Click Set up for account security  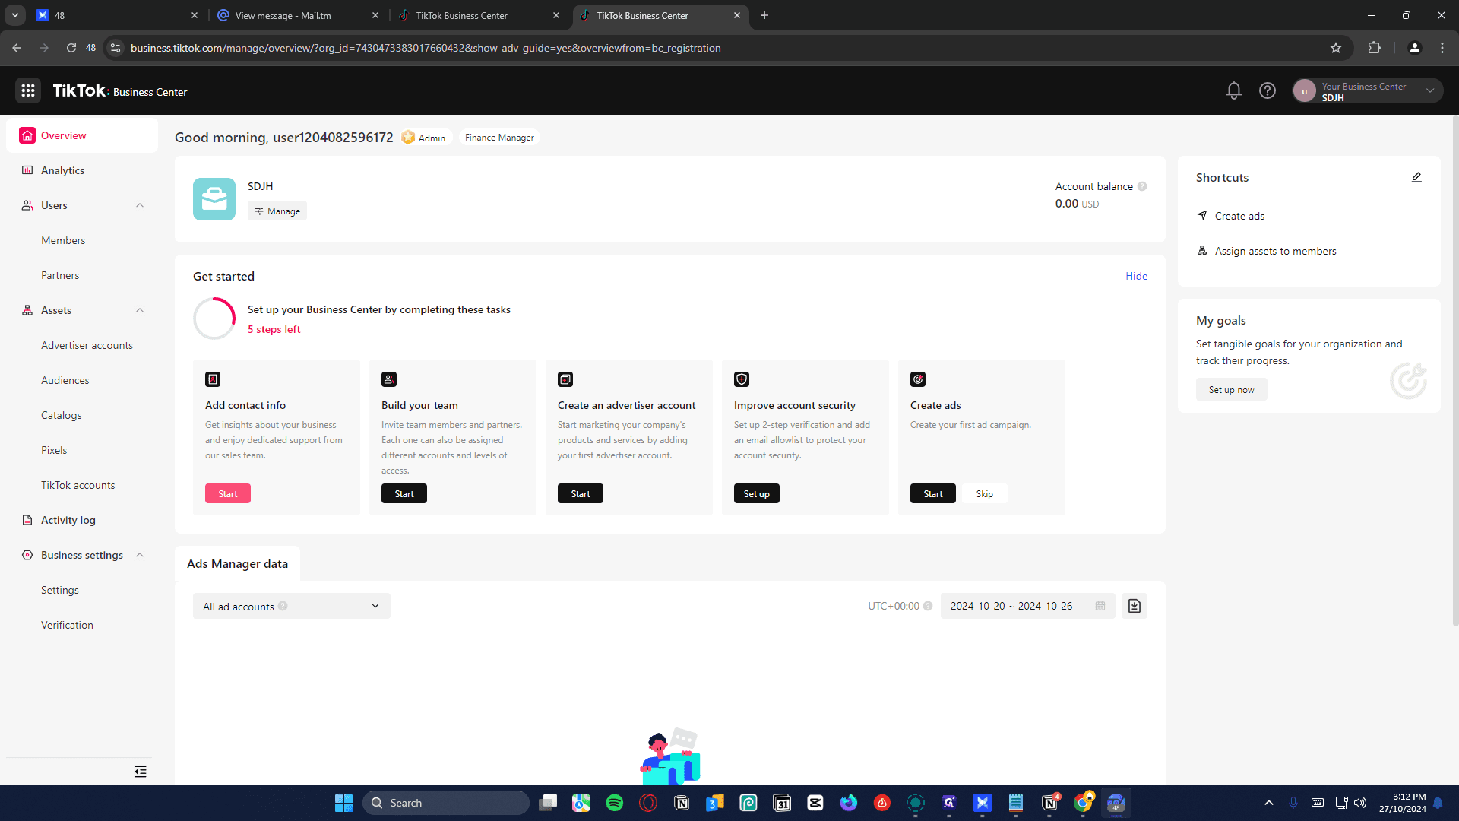tap(757, 493)
